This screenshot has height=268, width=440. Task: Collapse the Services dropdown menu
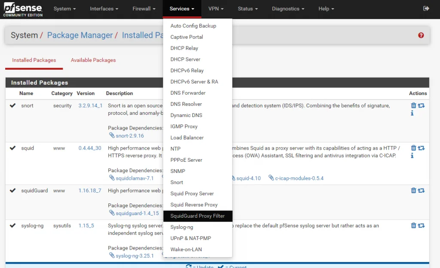(x=182, y=9)
